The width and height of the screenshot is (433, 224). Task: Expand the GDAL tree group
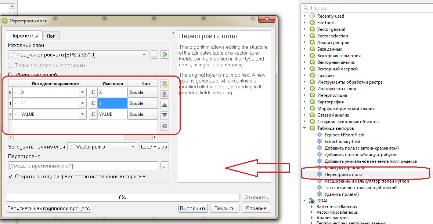point(304,201)
